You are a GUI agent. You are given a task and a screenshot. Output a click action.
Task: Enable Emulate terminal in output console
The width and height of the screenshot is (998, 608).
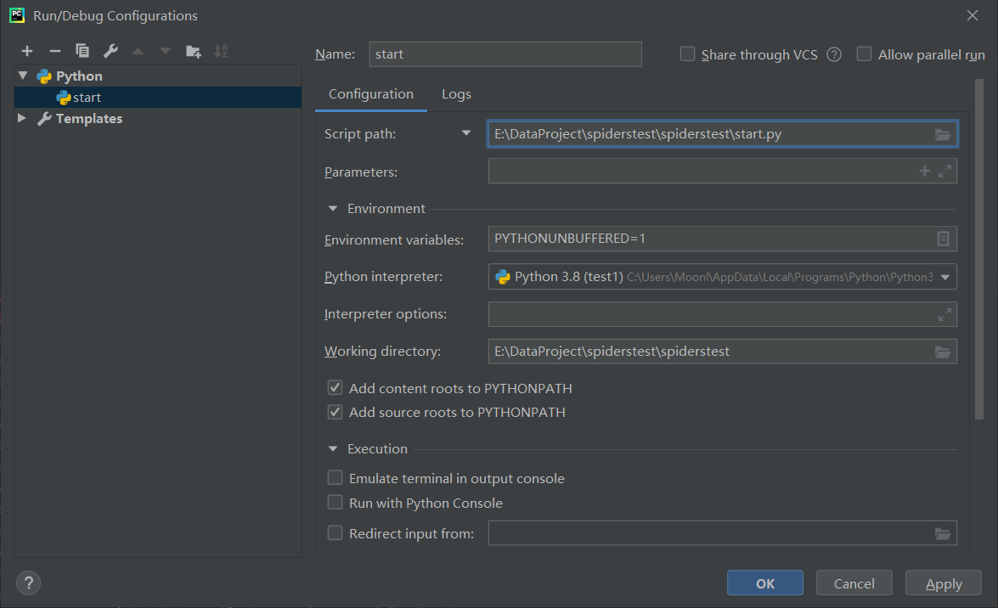(335, 479)
